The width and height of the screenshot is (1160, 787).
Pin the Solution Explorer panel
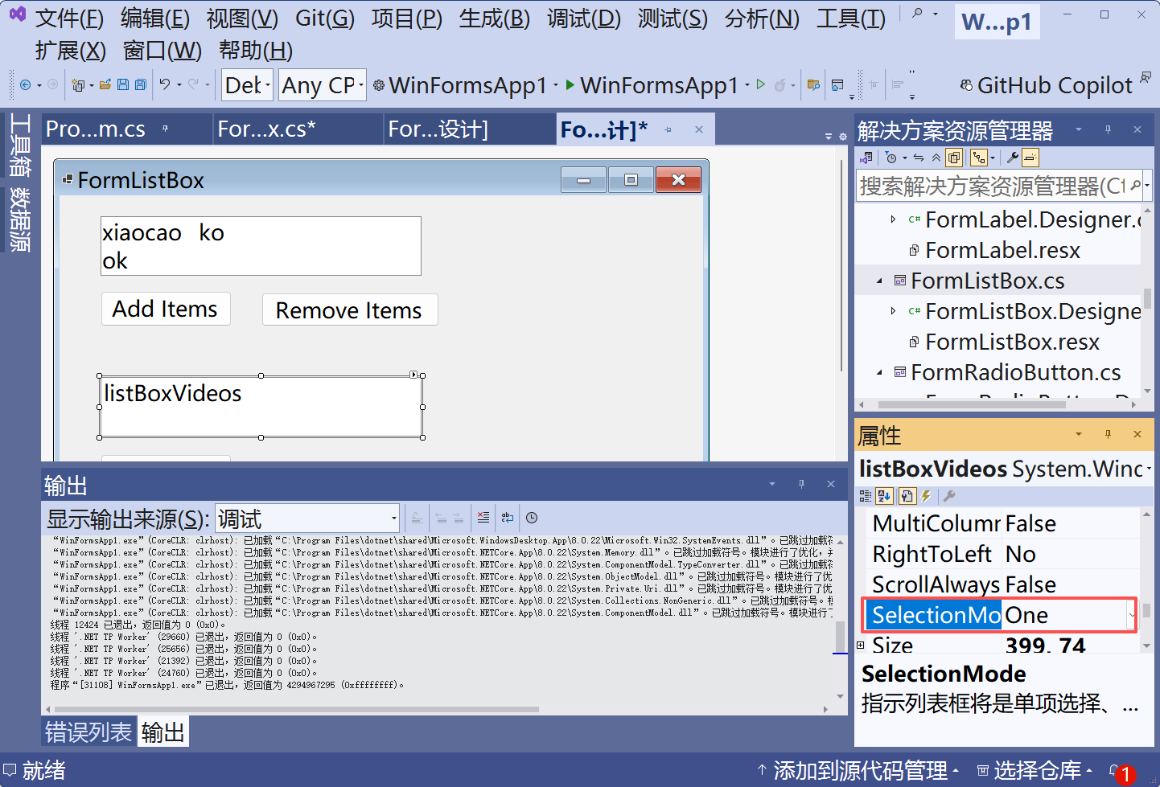click(x=1108, y=129)
